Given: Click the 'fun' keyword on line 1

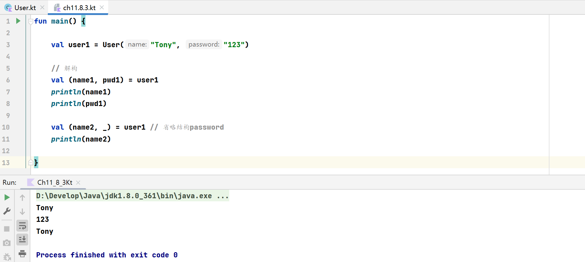Looking at the screenshot, I should click(40, 21).
